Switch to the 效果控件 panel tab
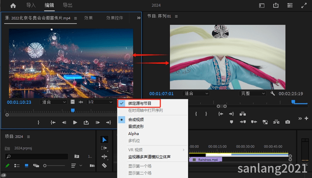The width and height of the screenshot is (312, 178). (115, 18)
